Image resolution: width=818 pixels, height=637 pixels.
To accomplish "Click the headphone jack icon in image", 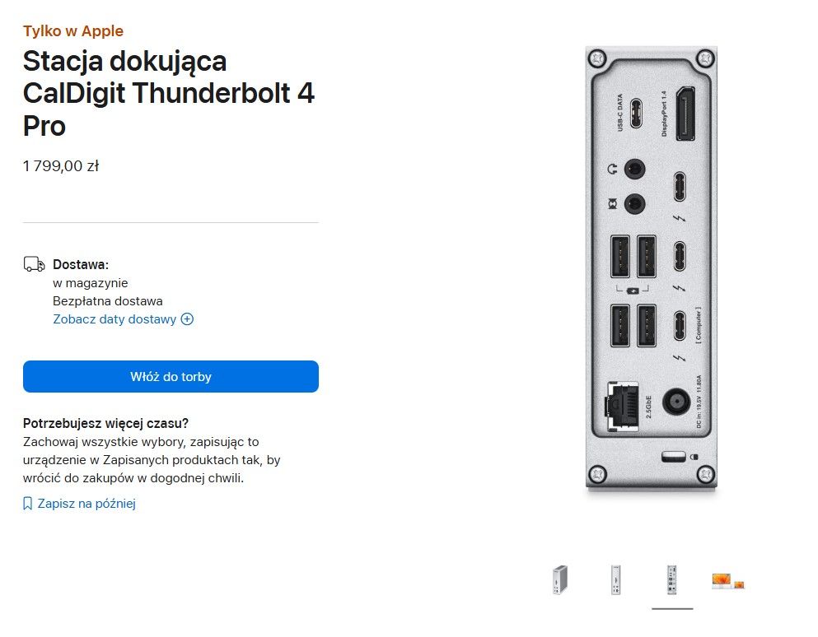I will click(x=612, y=169).
